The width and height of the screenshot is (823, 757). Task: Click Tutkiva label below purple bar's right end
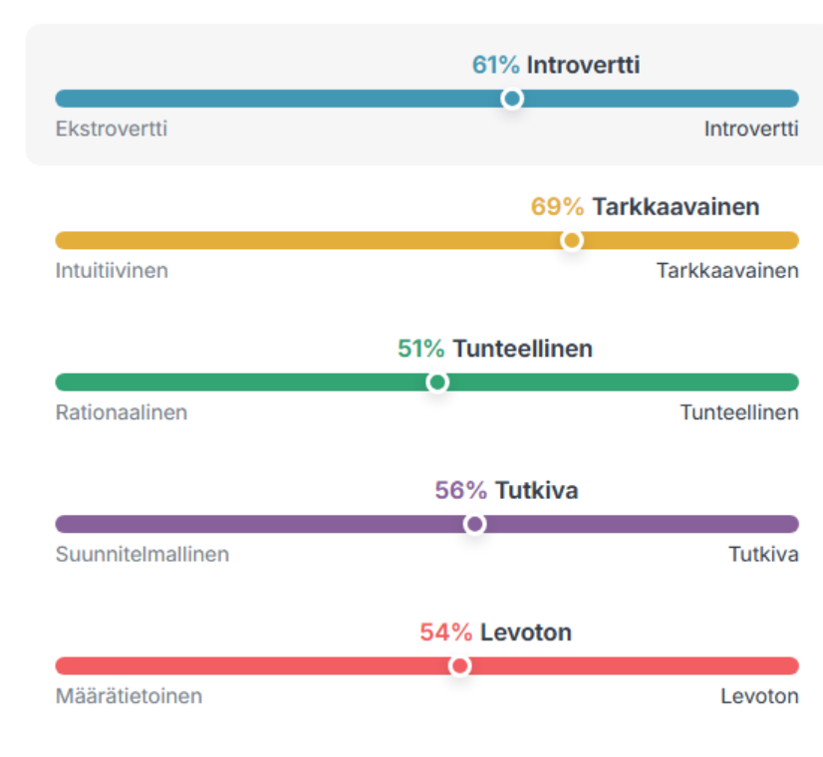[763, 555]
